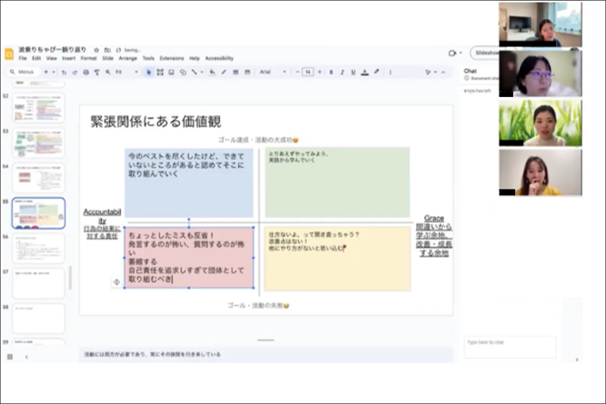Expand the Fit zoom dropdown
The width and height of the screenshot is (606, 404).
127,72
